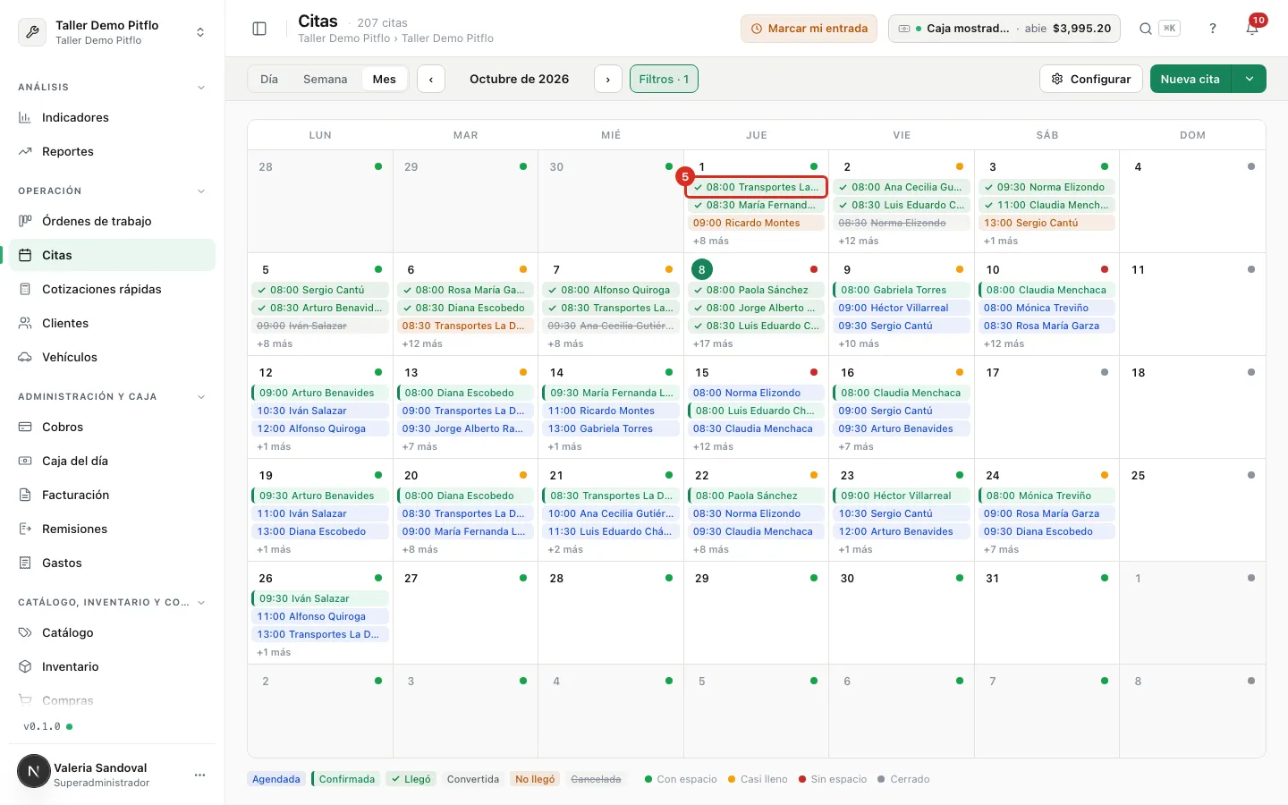Open the notifications bell
The image size is (1288, 805).
[x=1252, y=29]
